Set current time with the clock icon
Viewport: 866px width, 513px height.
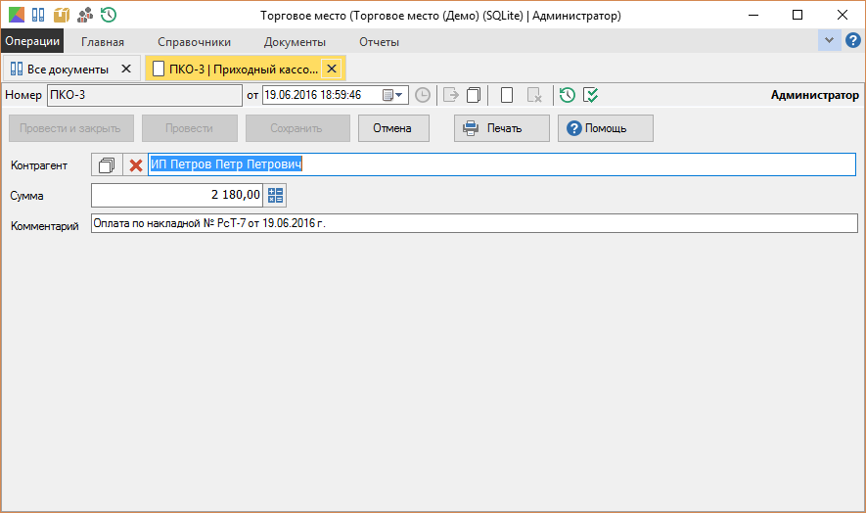tap(423, 95)
